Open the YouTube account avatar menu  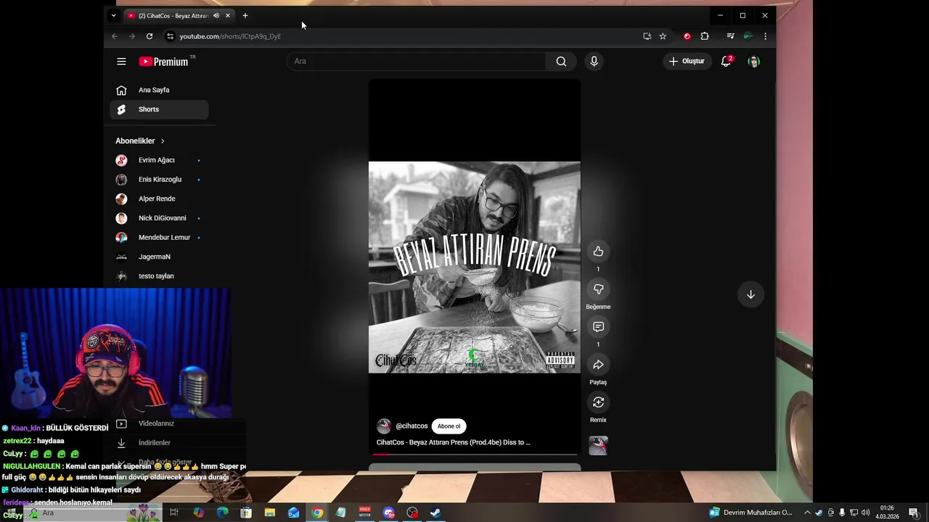pyautogui.click(x=753, y=62)
